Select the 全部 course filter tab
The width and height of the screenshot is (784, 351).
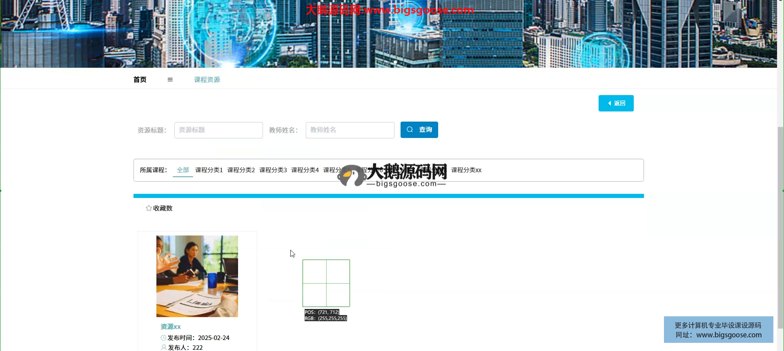point(183,170)
